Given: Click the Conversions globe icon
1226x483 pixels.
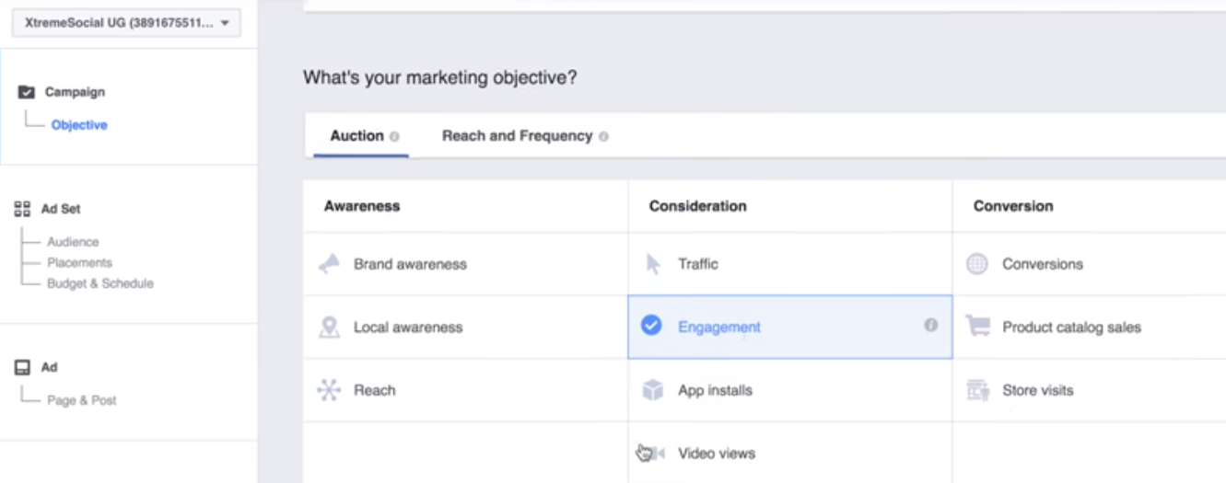Looking at the screenshot, I should point(976,264).
